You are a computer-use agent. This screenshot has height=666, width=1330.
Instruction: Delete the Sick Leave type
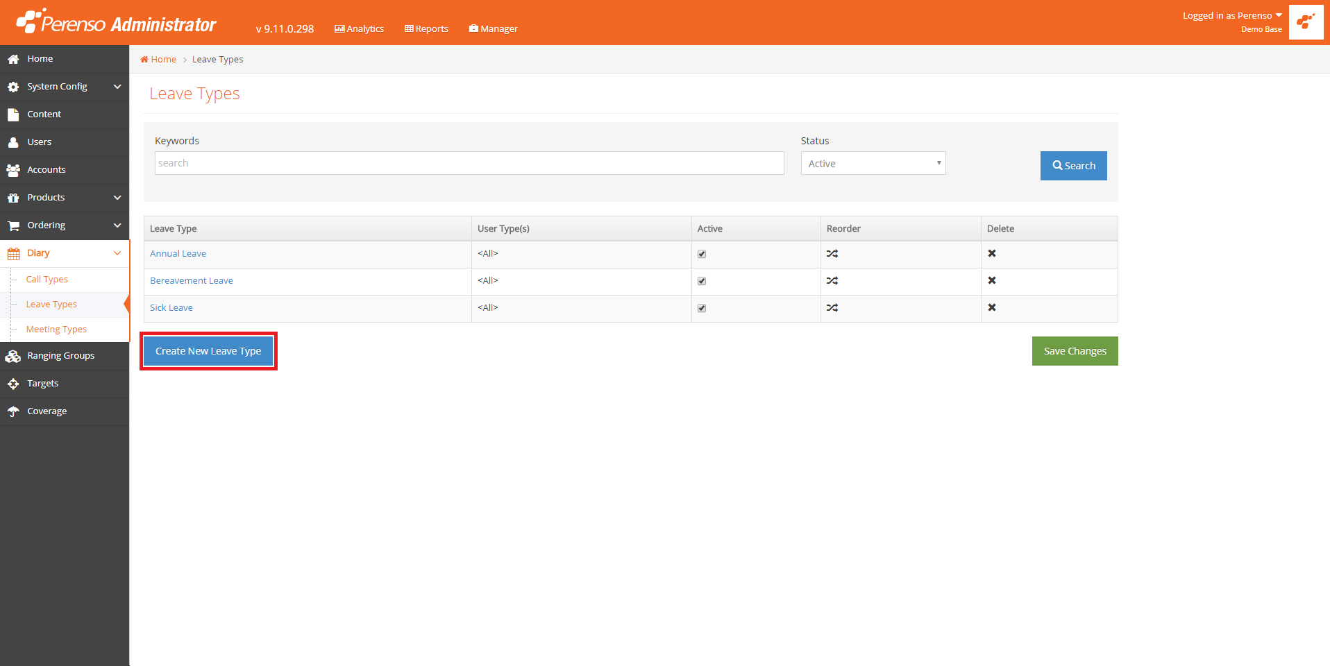tap(992, 307)
